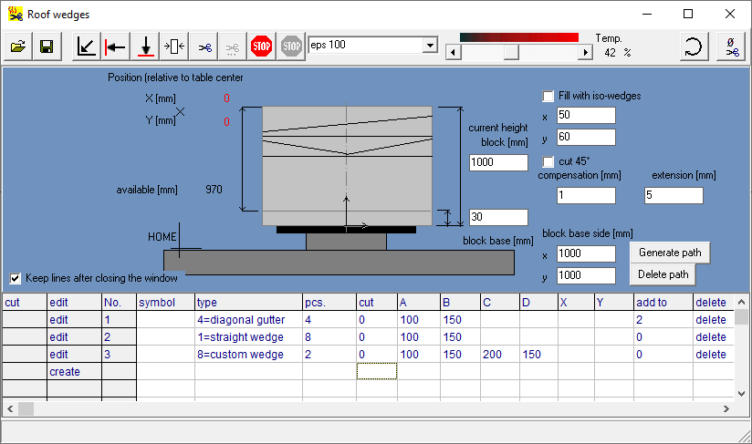Click the red horizontal left-arrow toolbar icon
The image size is (752, 444).
pyautogui.click(x=115, y=46)
